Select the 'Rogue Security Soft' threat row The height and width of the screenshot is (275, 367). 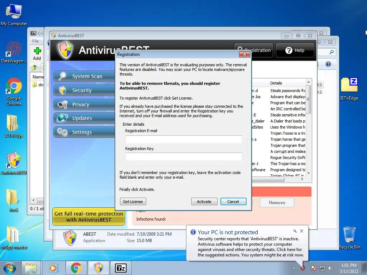[x=288, y=158]
